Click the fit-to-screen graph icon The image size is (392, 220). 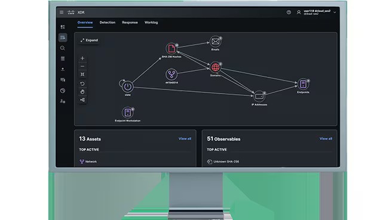tap(82, 75)
